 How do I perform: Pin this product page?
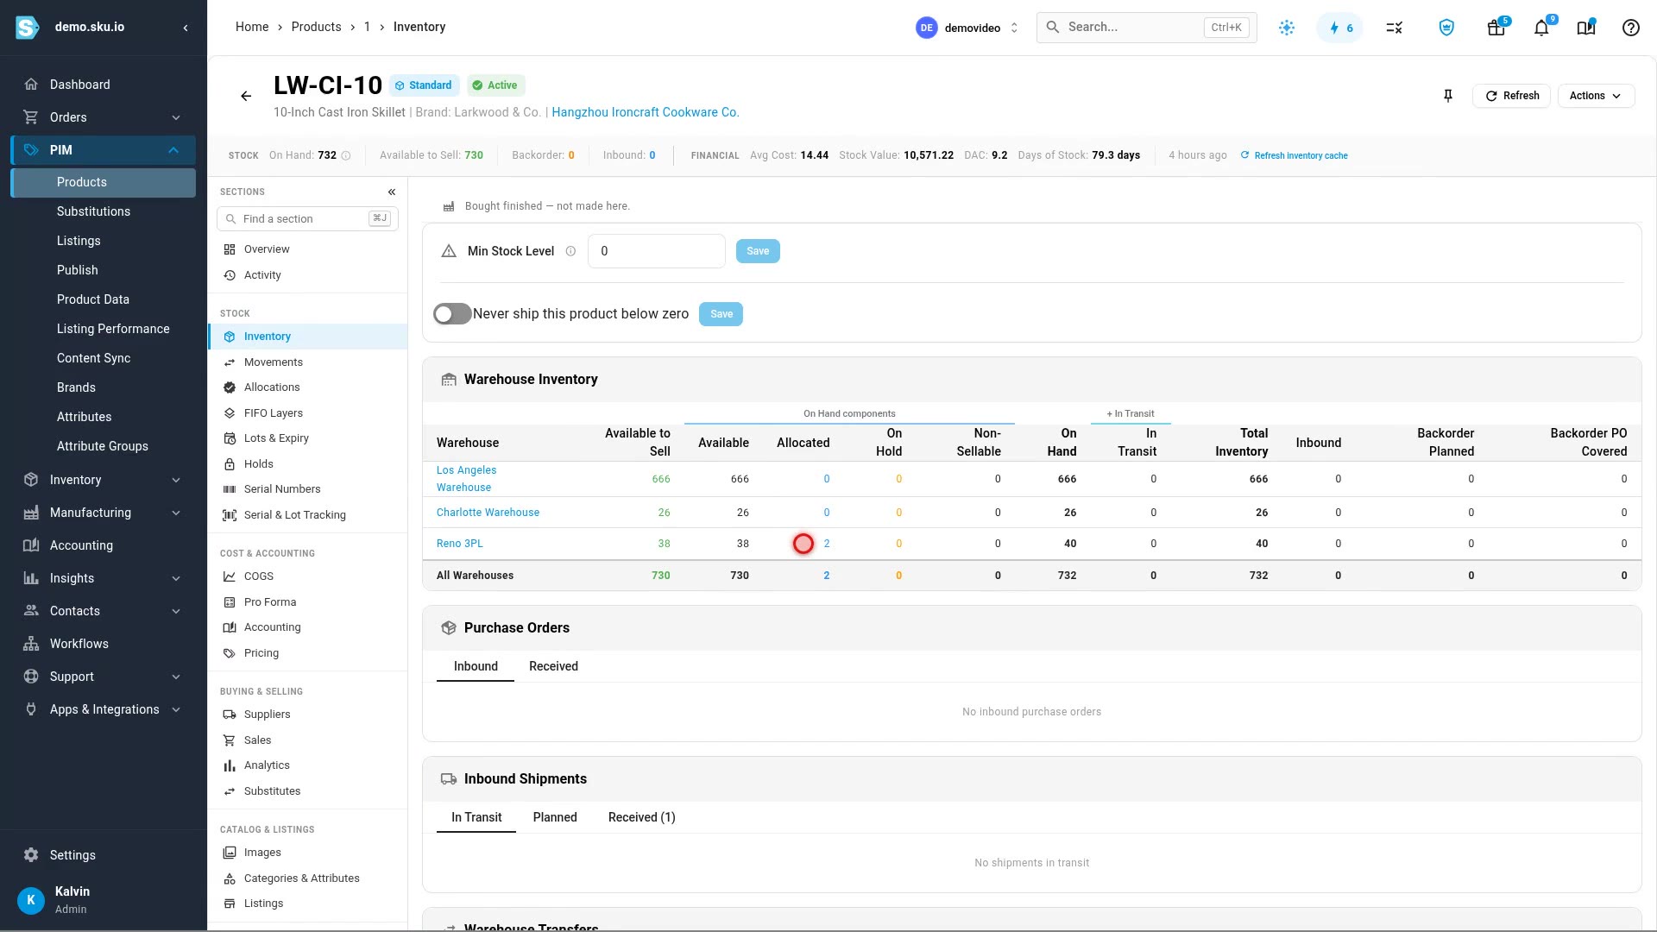point(1448,96)
